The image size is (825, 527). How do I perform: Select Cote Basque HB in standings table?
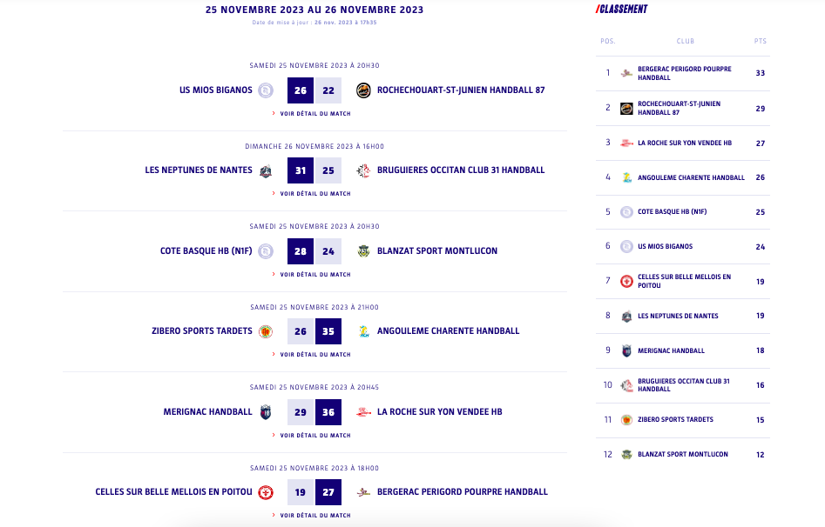point(672,212)
